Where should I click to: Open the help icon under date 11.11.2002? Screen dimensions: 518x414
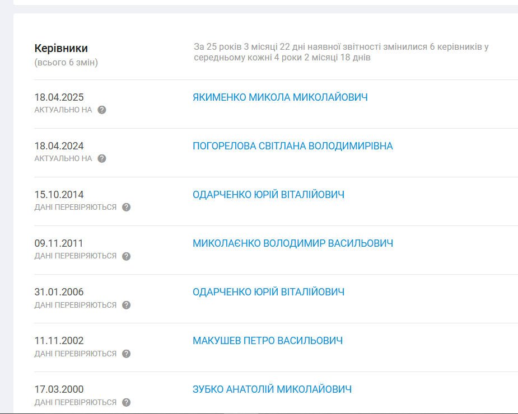point(126,354)
